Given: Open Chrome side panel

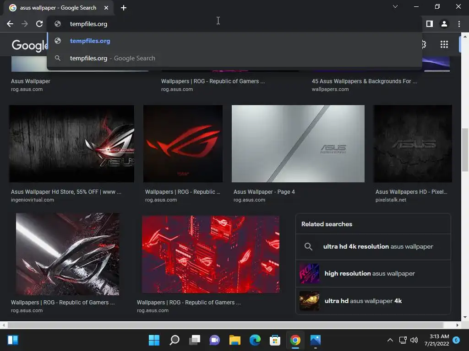Looking at the screenshot, I should coord(430,24).
